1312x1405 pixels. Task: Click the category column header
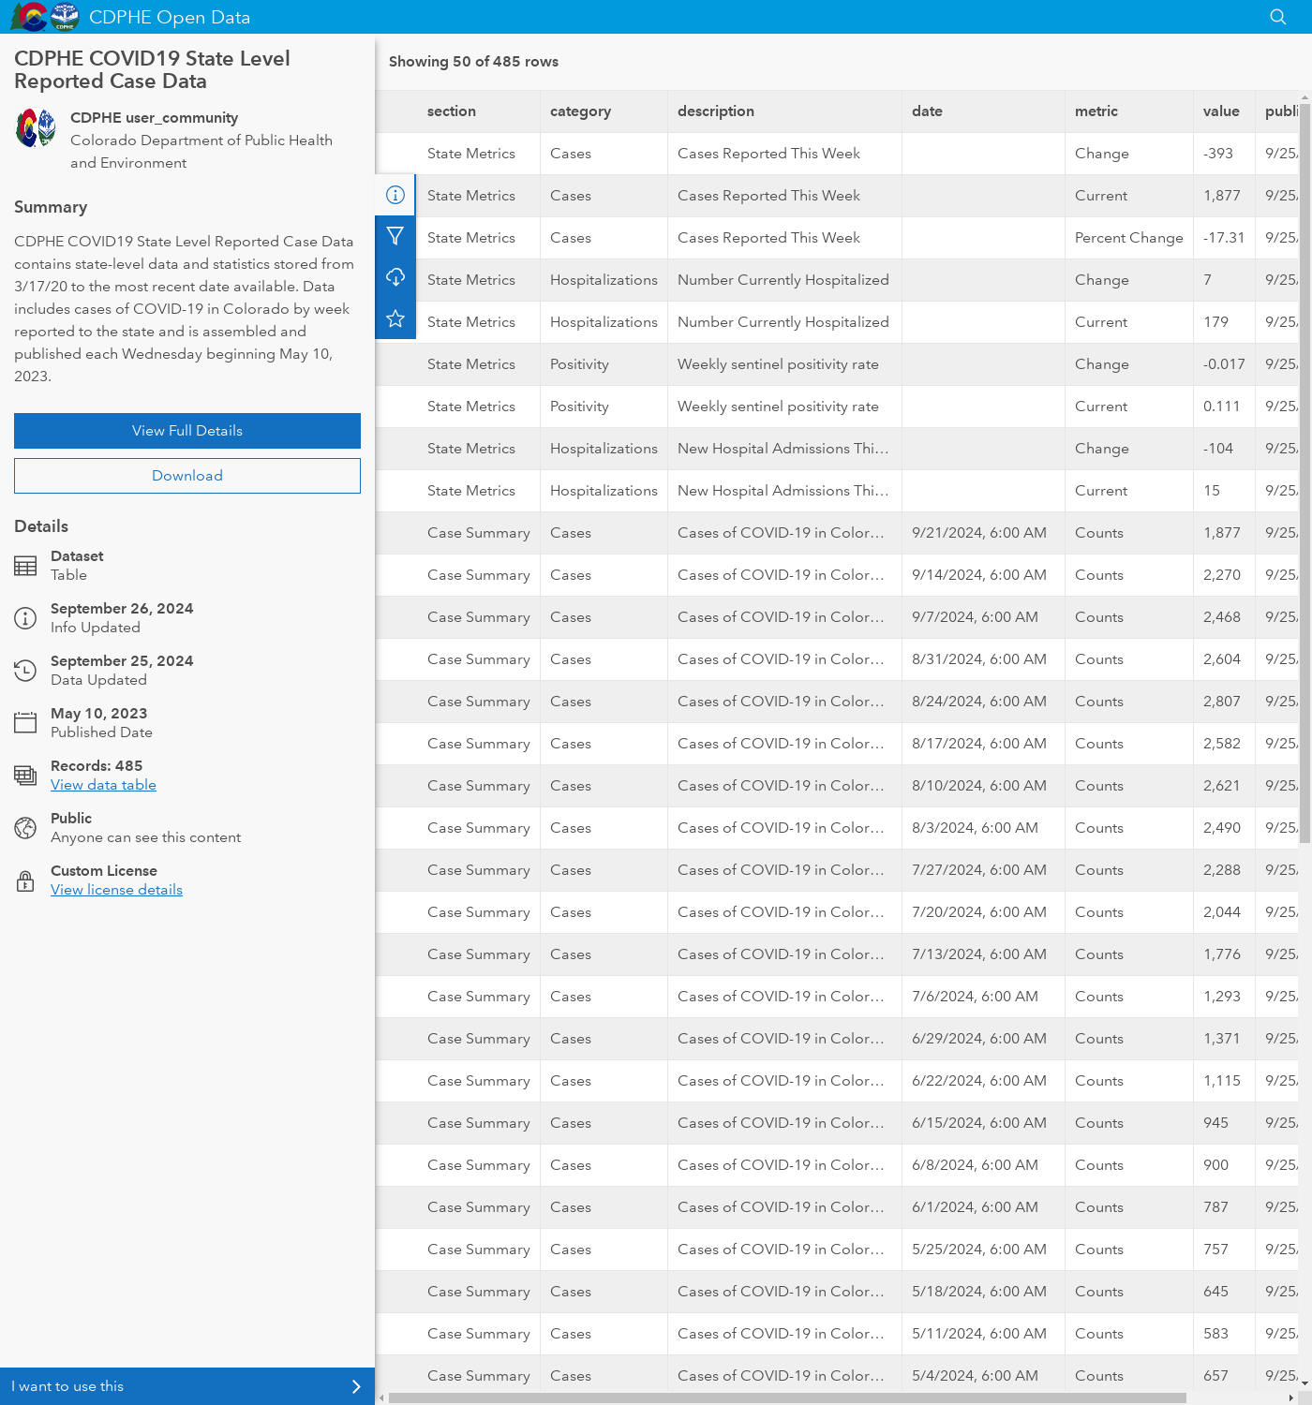[x=580, y=111]
